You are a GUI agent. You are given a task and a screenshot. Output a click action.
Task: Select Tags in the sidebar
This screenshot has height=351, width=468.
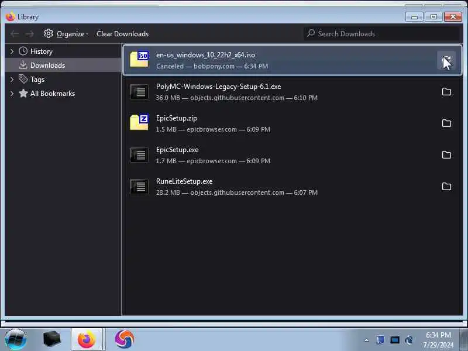[x=37, y=80]
